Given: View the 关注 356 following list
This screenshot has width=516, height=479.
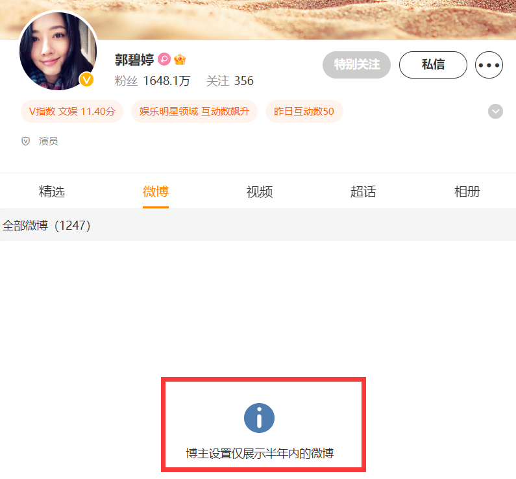Looking at the screenshot, I should pyautogui.click(x=230, y=80).
